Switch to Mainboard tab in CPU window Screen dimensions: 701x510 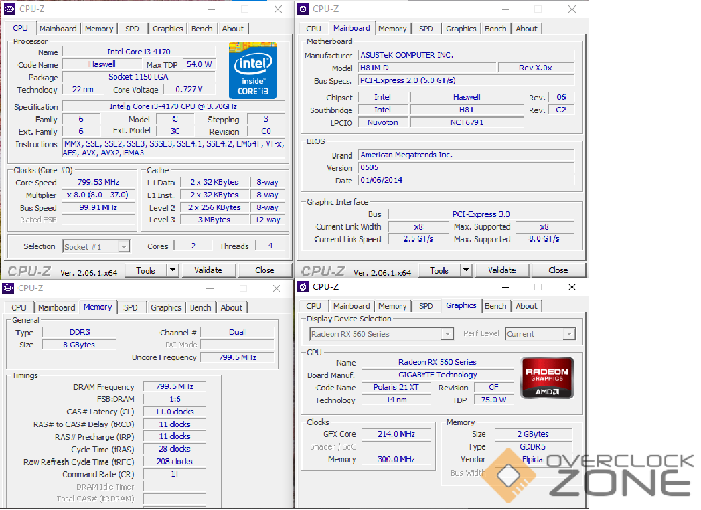pos(58,29)
